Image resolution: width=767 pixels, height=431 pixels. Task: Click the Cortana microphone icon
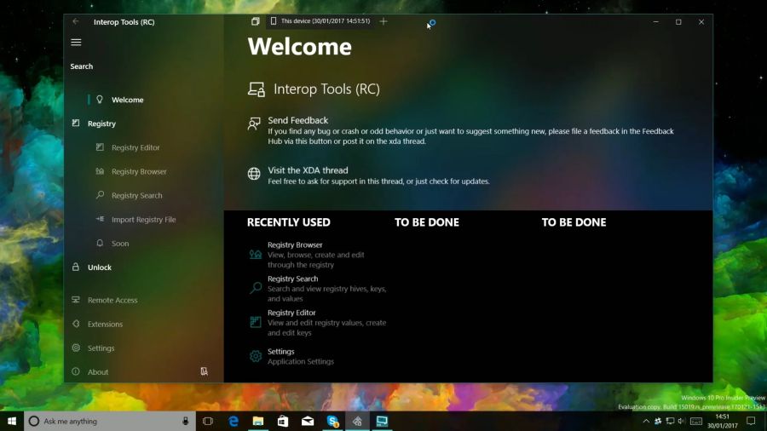point(186,422)
